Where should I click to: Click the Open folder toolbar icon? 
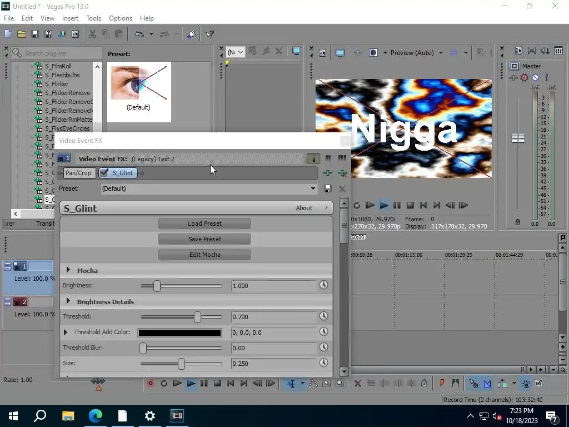(22, 34)
